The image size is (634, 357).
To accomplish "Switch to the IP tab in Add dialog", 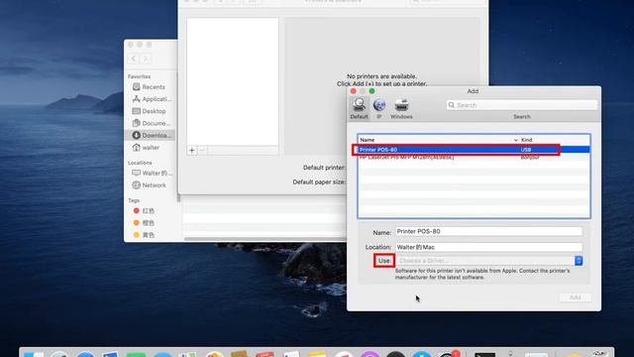I will point(378,108).
